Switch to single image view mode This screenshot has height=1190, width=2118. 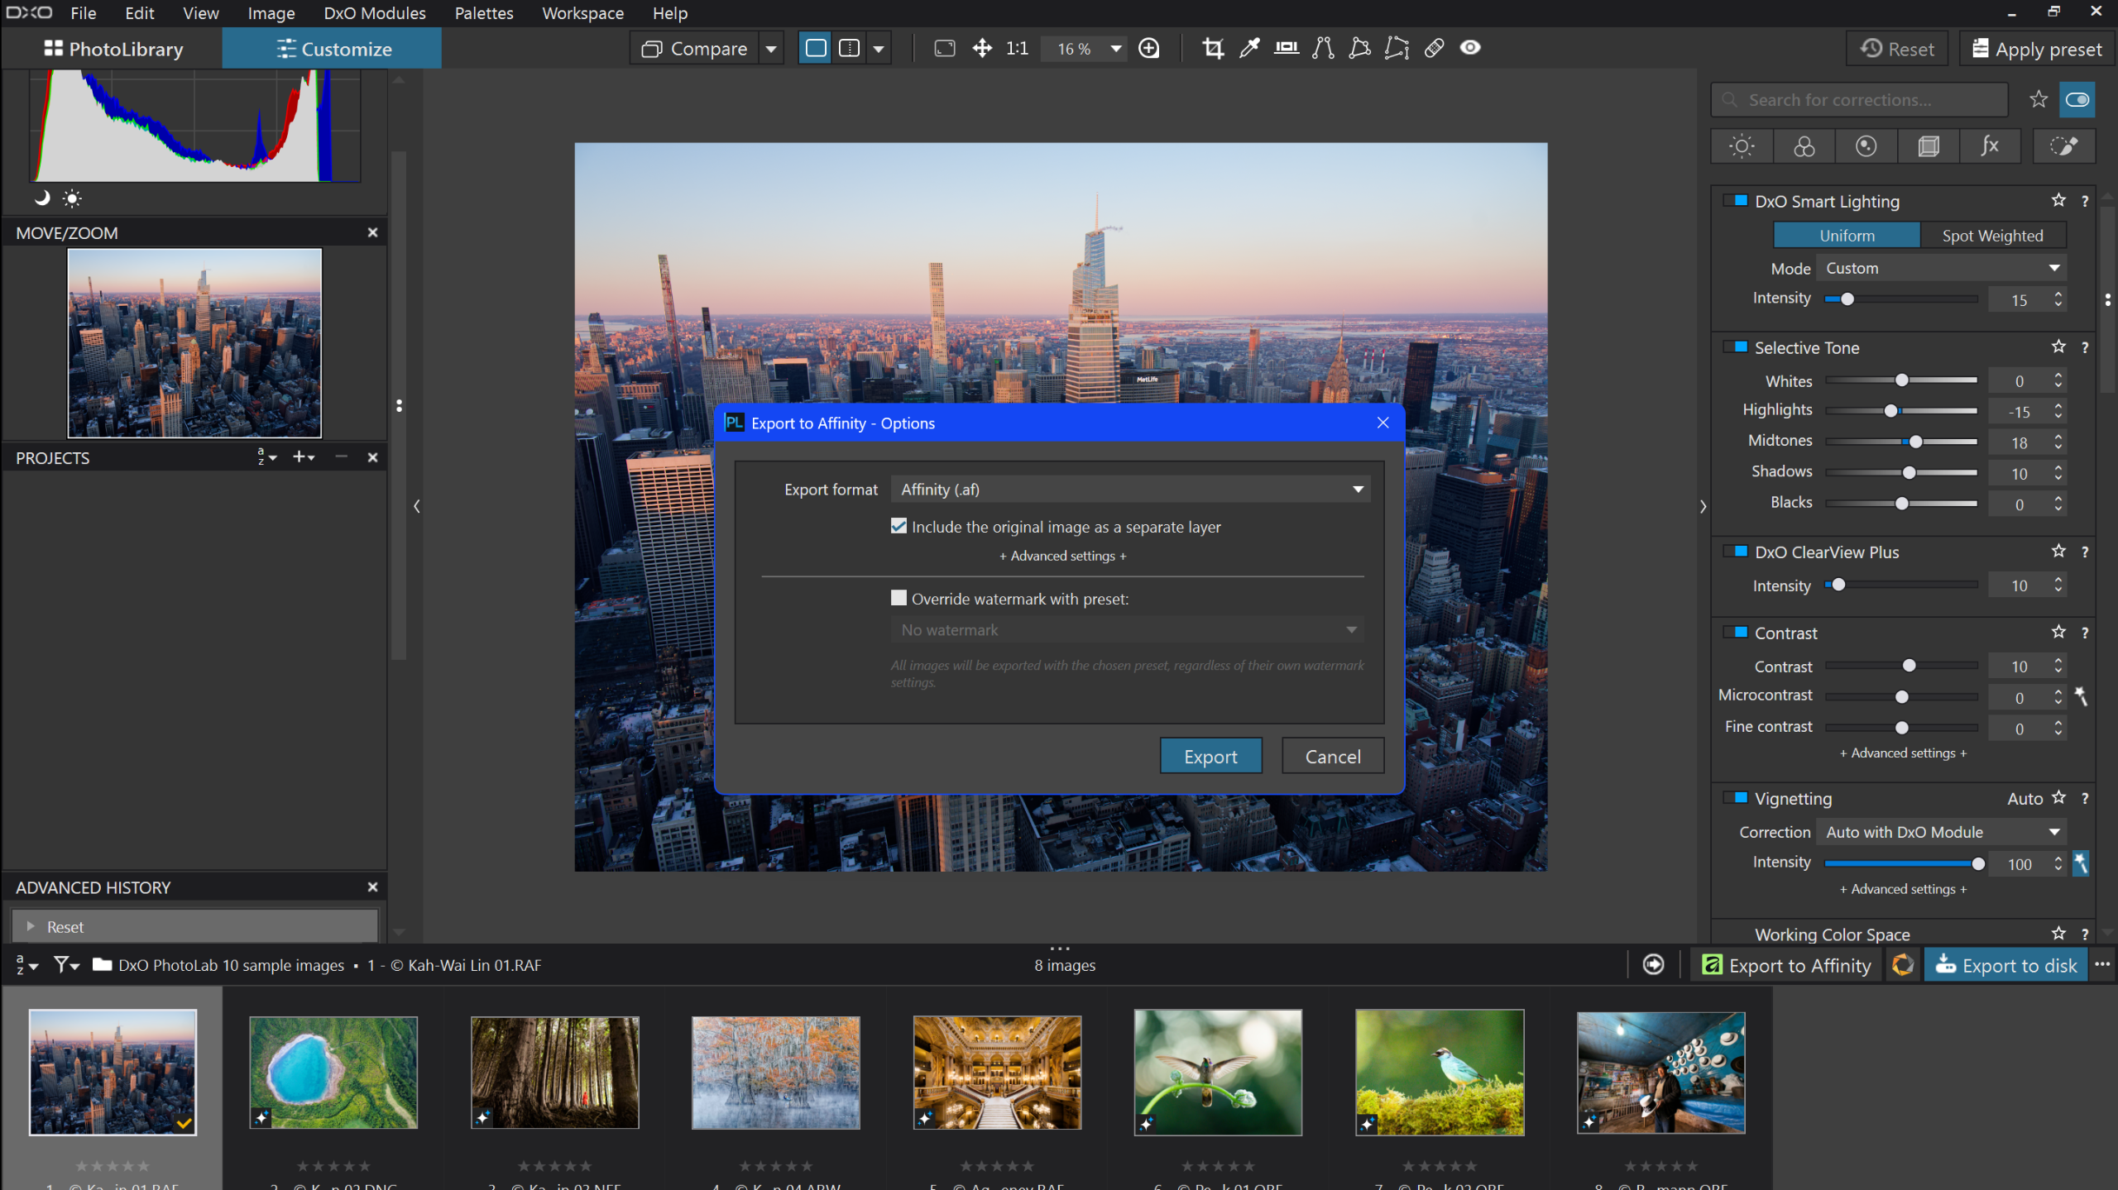[x=816, y=48]
